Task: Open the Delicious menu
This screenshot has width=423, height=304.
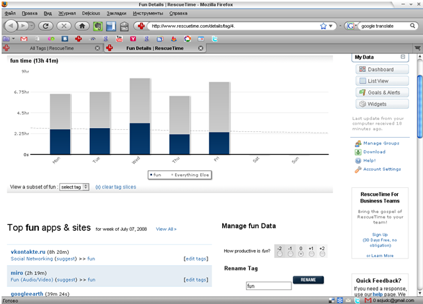Action: pyautogui.click(x=91, y=13)
